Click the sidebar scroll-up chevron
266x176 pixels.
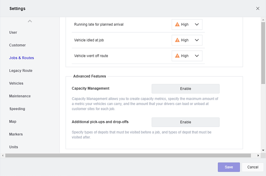[30, 21]
